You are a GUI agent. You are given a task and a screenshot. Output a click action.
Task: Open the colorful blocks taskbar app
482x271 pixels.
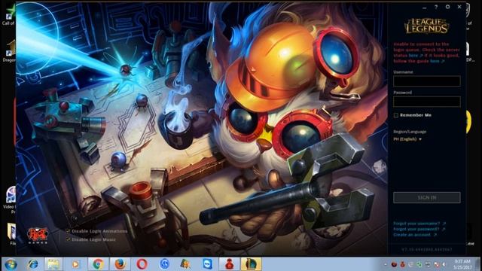(x=185, y=264)
